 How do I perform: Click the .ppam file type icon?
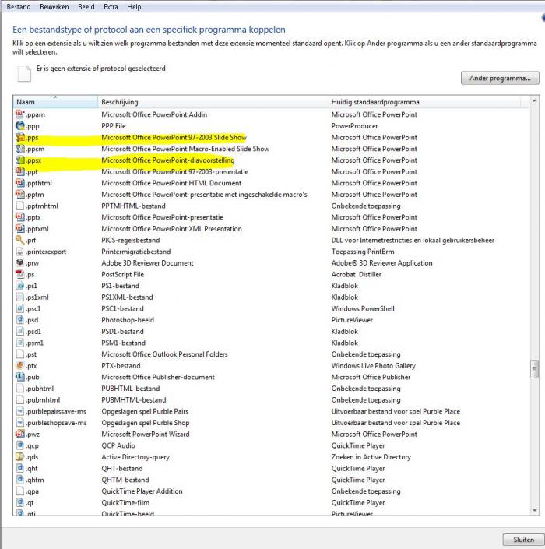point(20,114)
